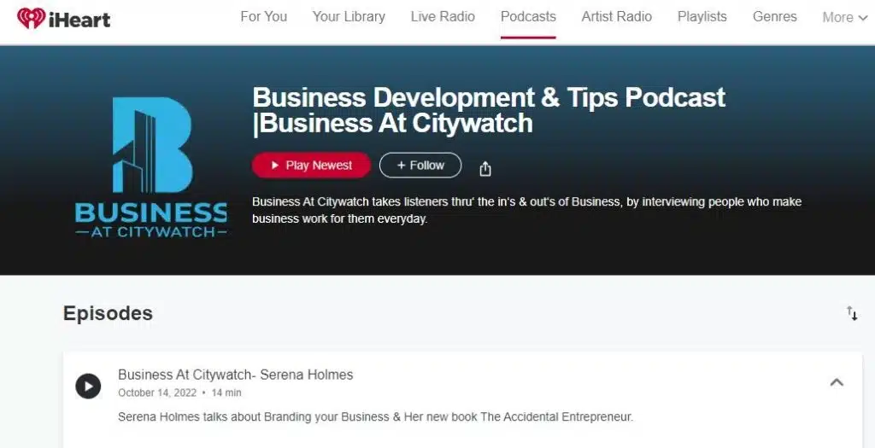
Task: Open Artist Radio section
Action: [617, 17]
